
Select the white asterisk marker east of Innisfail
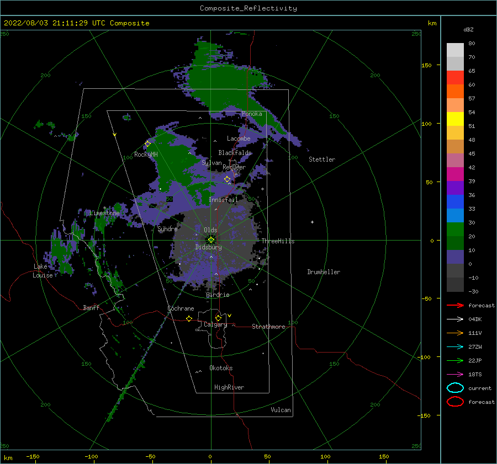coord(262,189)
